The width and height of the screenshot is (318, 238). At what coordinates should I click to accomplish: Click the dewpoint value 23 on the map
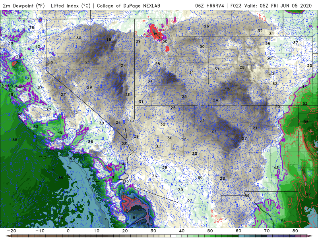pyautogui.click(x=124, y=144)
